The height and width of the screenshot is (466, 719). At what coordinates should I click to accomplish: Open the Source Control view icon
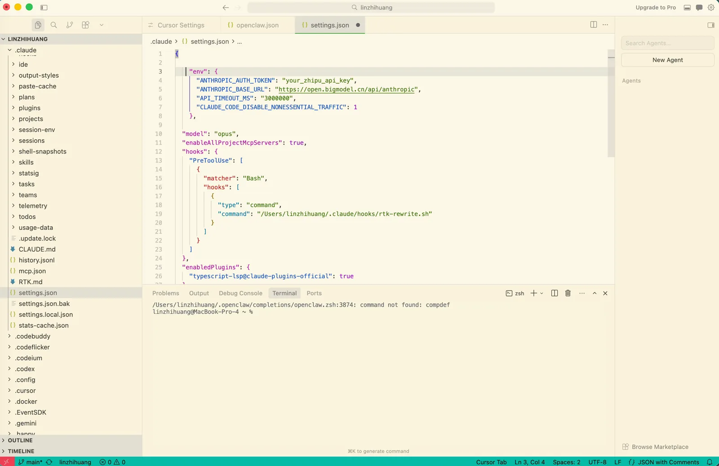[x=70, y=25]
